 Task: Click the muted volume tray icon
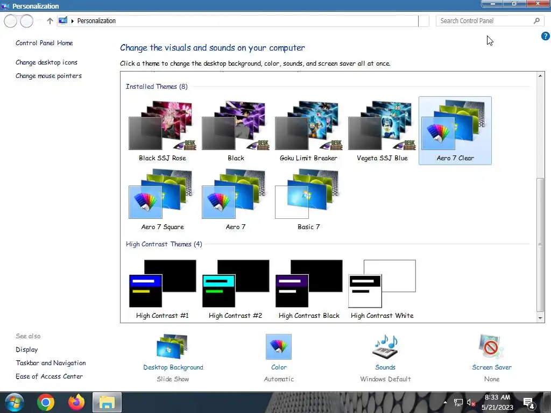[x=471, y=402]
